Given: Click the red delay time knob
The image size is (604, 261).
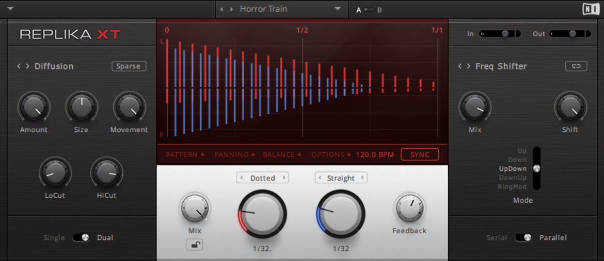Looking at the screenshot, I should point(262,214).
